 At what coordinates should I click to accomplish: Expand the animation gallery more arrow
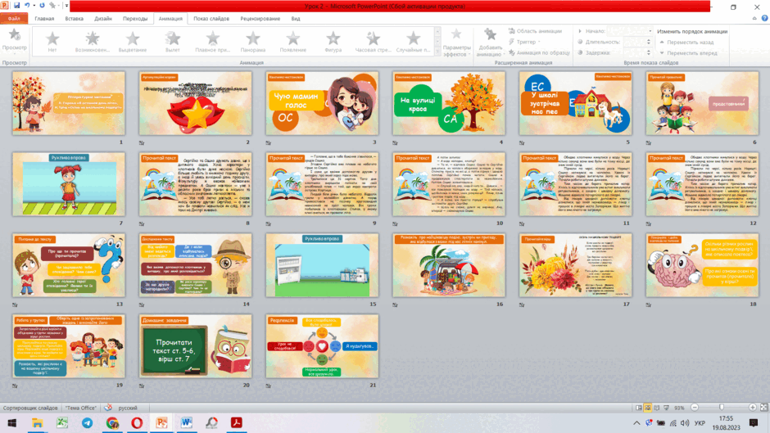point(437,52)
